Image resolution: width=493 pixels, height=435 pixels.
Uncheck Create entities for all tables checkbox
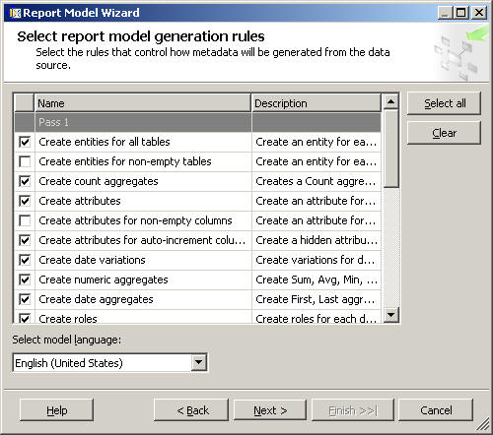(x=25, y=142)
